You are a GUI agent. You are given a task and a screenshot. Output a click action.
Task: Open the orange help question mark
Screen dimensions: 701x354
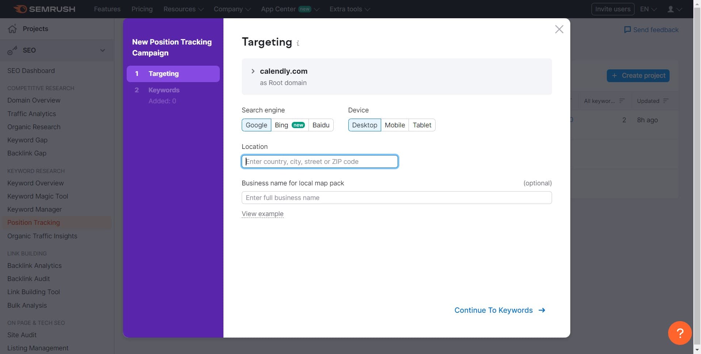tap(679, 332)
